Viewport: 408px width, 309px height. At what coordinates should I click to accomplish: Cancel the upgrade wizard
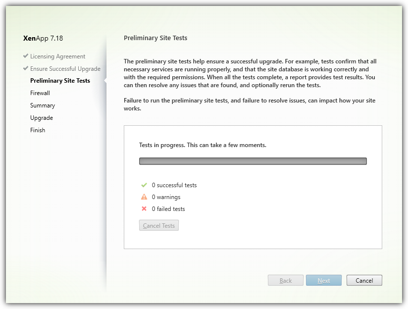(x=364, y=280)
